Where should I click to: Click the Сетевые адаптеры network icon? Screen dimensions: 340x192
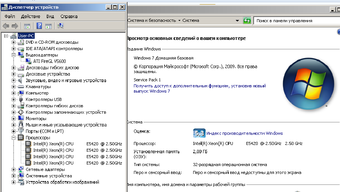21,169
